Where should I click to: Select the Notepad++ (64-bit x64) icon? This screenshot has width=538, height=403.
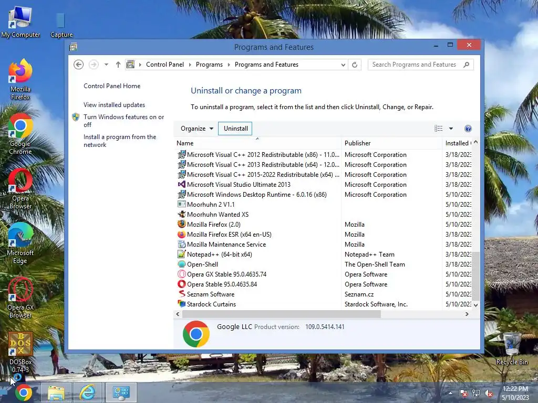[x=181, y=254]
